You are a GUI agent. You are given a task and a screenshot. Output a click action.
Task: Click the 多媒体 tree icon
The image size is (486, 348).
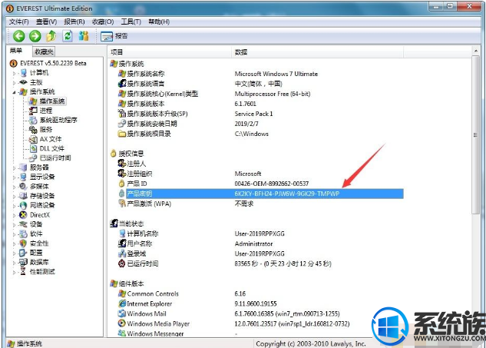tap(23, 187)
